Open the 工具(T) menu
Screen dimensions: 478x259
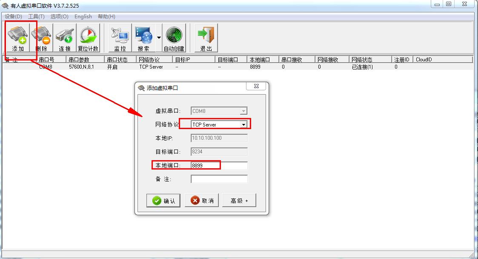coord(36,16)
